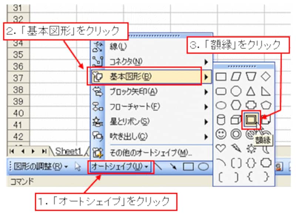Viewport: 296px width, 217px height.
Task: Select the Rounded Rectangle shape
Action: click(221, 92)
